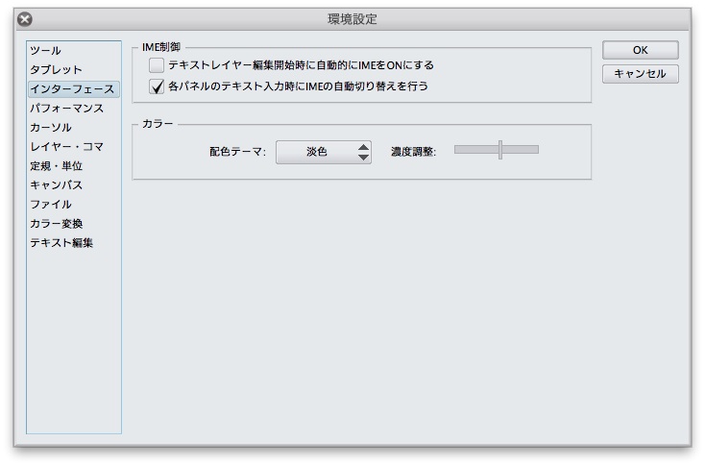Select インターフェース in the category list
The image size is (705, 466).
[x=73, y=89]
